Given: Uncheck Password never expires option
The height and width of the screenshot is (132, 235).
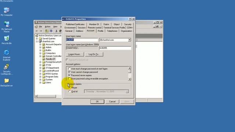Looking at the screenshot, I should click(69, 75).
